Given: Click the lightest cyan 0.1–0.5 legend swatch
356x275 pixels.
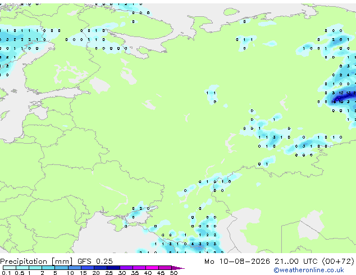Looking at the screenshot, I should 10,268.
